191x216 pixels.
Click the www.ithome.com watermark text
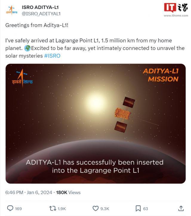[176, 16]
